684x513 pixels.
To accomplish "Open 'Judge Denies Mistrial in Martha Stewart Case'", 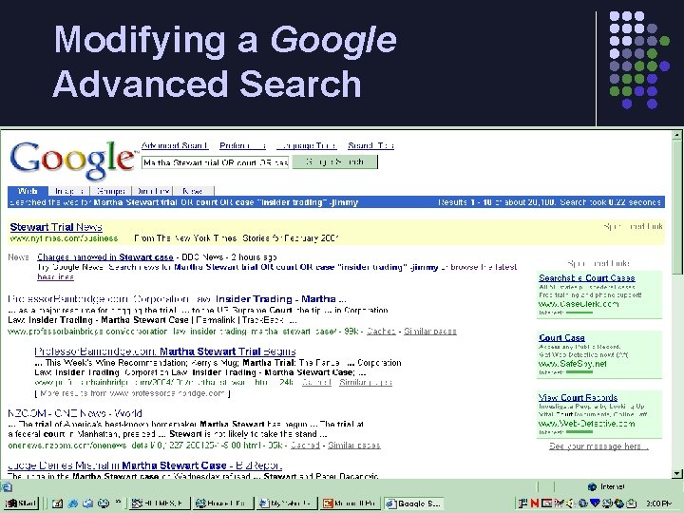I will (x=144, y=465).
